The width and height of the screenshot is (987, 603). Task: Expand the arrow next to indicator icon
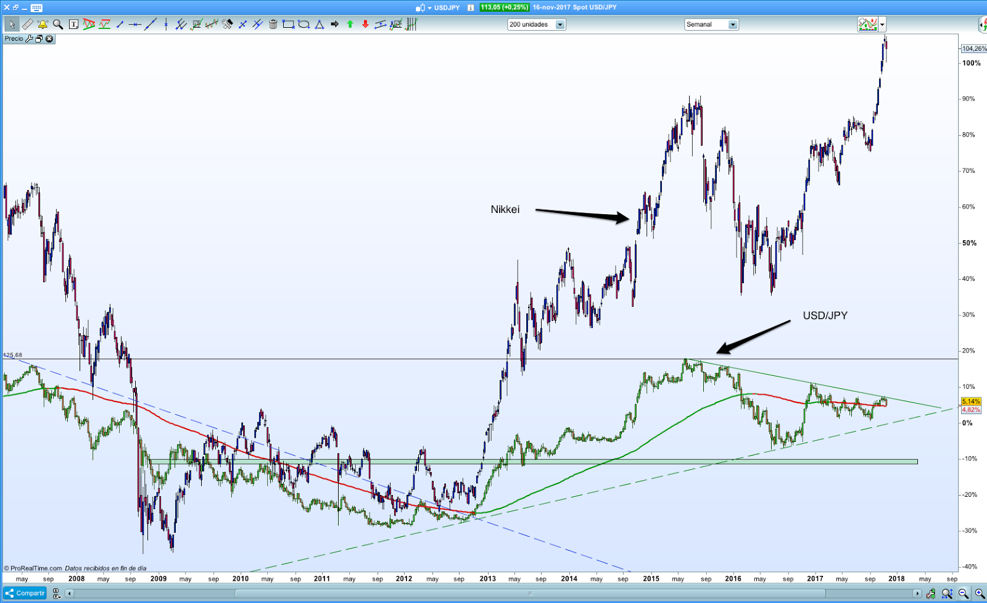point(882,25)
